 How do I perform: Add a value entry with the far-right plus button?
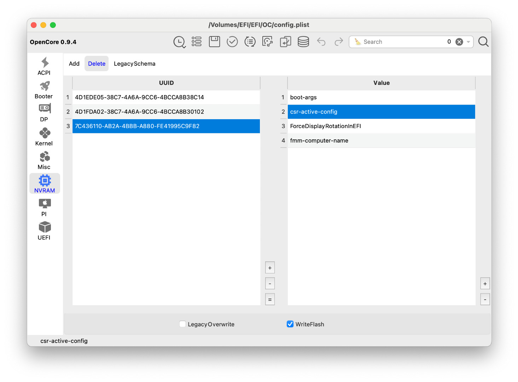click(485, 284)
